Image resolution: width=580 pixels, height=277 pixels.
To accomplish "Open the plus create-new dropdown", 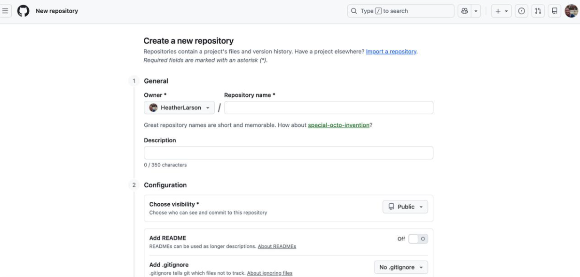I will [x=501, y=10].
